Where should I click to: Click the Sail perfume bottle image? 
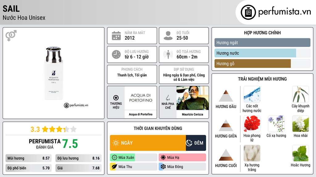point(54,73)
